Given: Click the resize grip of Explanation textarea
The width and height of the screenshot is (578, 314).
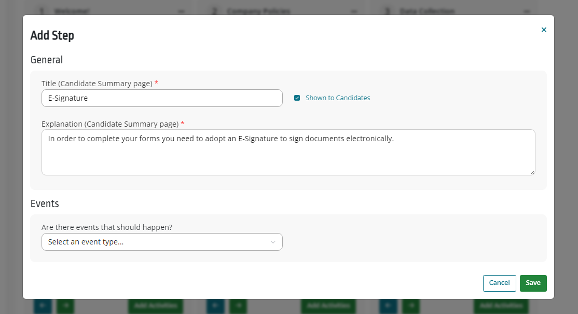Looking at the screenshot, I should pyautogui.click(x=533, y=172).
